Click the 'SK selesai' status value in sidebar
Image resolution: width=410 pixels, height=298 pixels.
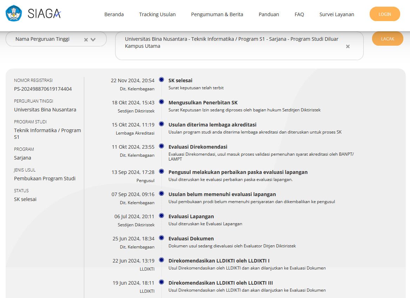[25, 199]
